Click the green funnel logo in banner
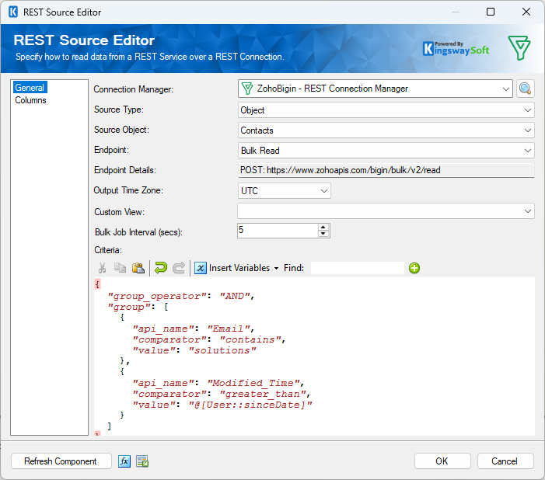Screen dimensions: 545x480 tap(519, 47)
